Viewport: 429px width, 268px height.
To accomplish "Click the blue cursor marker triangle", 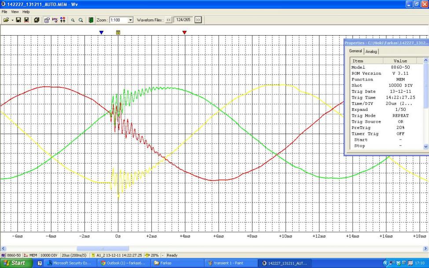I will click(101, 33).
